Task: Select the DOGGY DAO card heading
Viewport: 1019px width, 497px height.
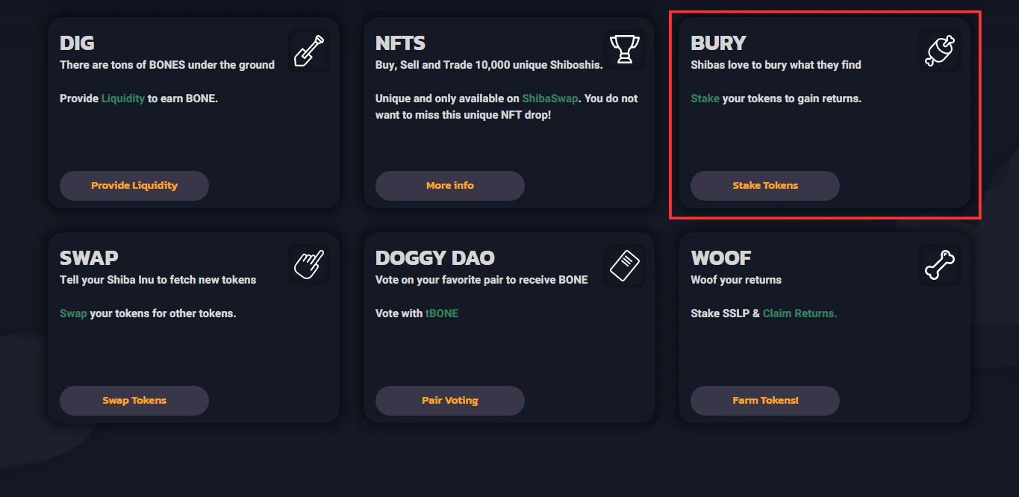Action: coord(435,258)
